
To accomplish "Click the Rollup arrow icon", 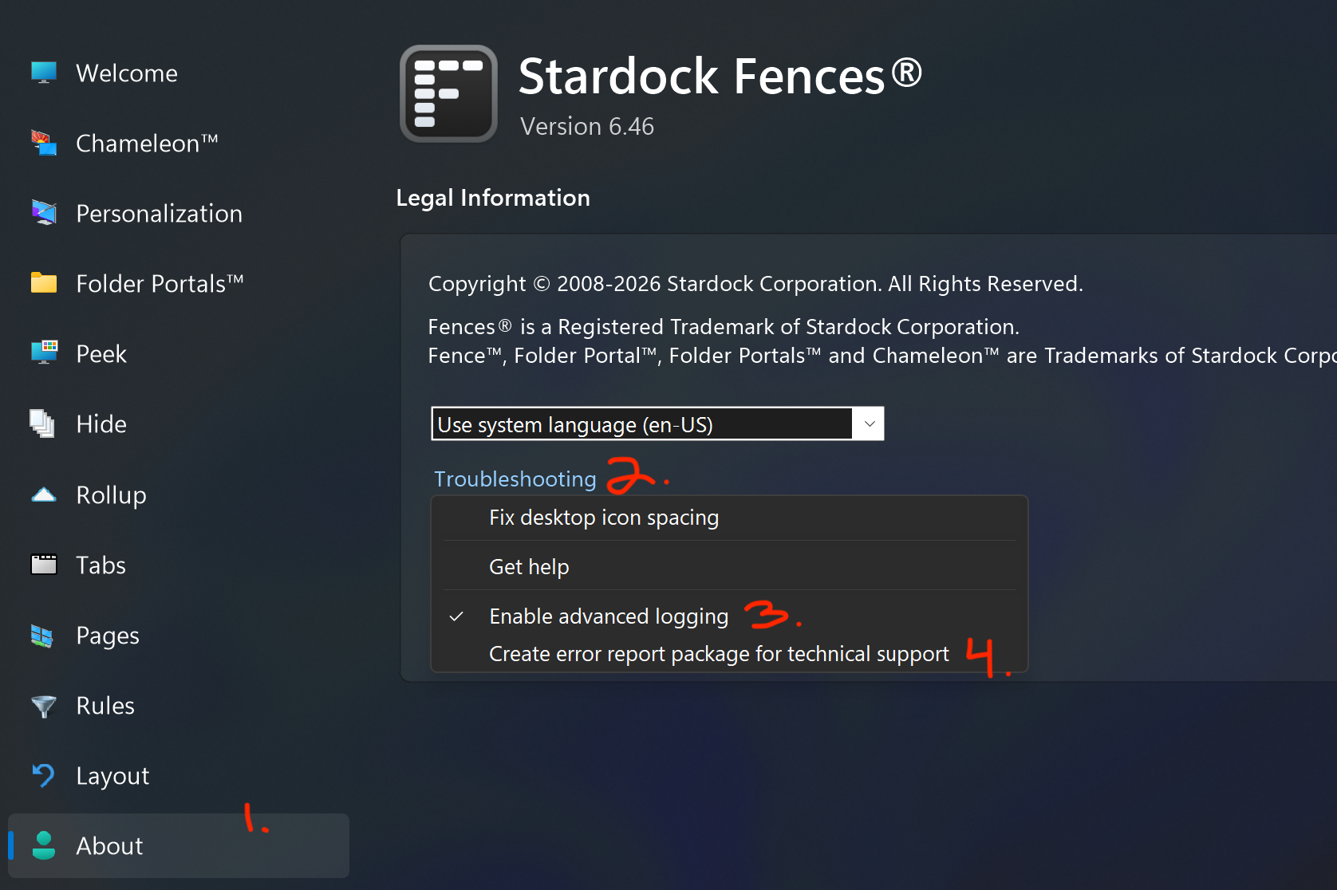I will point(44,495).
